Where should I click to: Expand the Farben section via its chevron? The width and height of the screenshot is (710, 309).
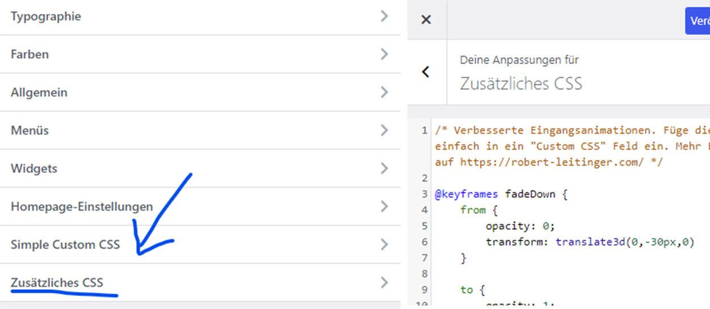[385, 54]
